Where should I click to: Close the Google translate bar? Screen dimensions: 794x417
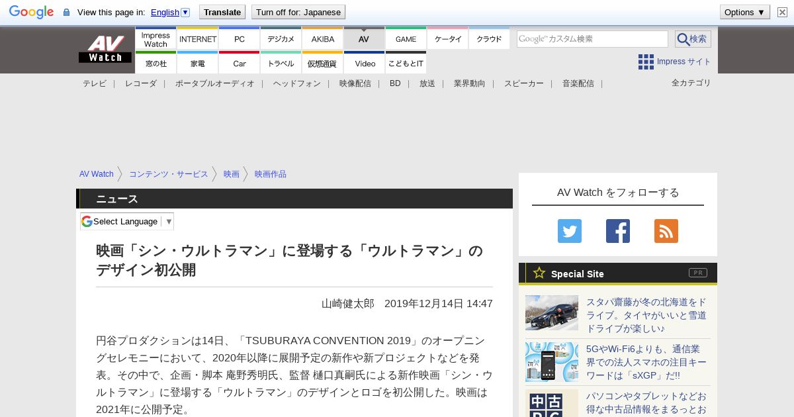pos(782,12)
